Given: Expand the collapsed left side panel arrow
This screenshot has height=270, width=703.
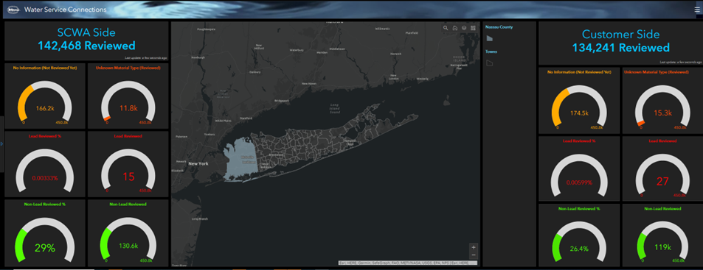Looking at the screenshot, I should click(1, 144).
